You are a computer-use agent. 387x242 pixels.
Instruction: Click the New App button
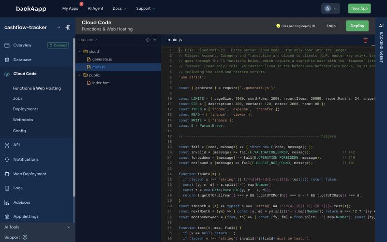(359, 8)
